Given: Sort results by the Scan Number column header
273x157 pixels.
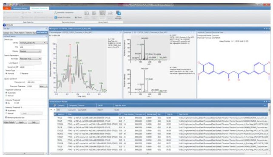Looking at the screenshot, I should 129,114.
